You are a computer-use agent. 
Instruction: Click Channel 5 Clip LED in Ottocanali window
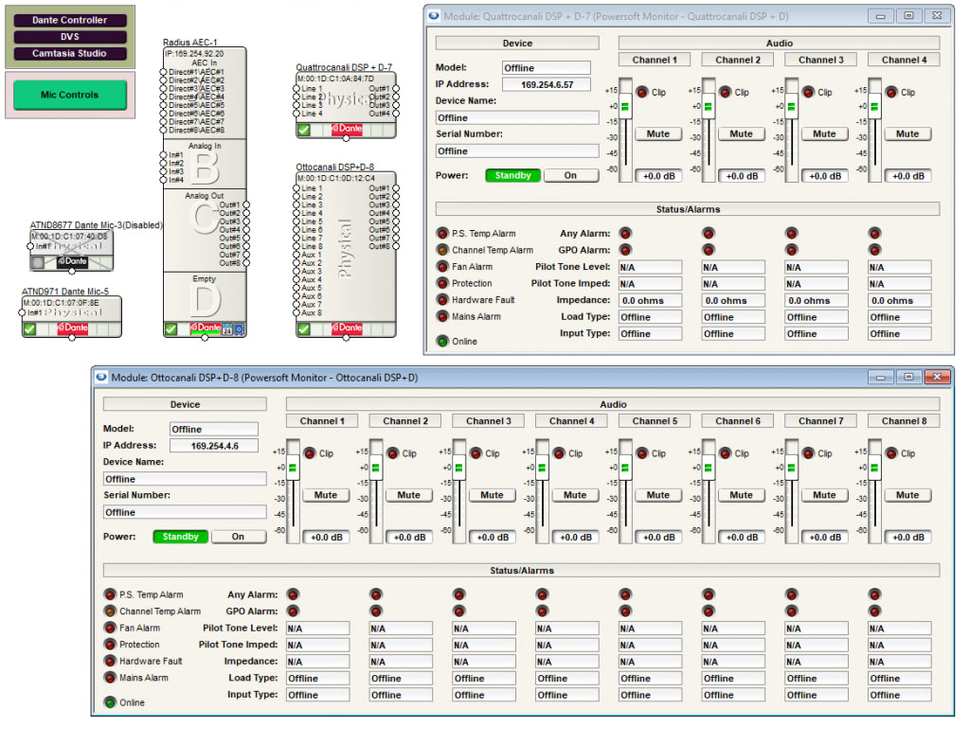pos(642,453)
